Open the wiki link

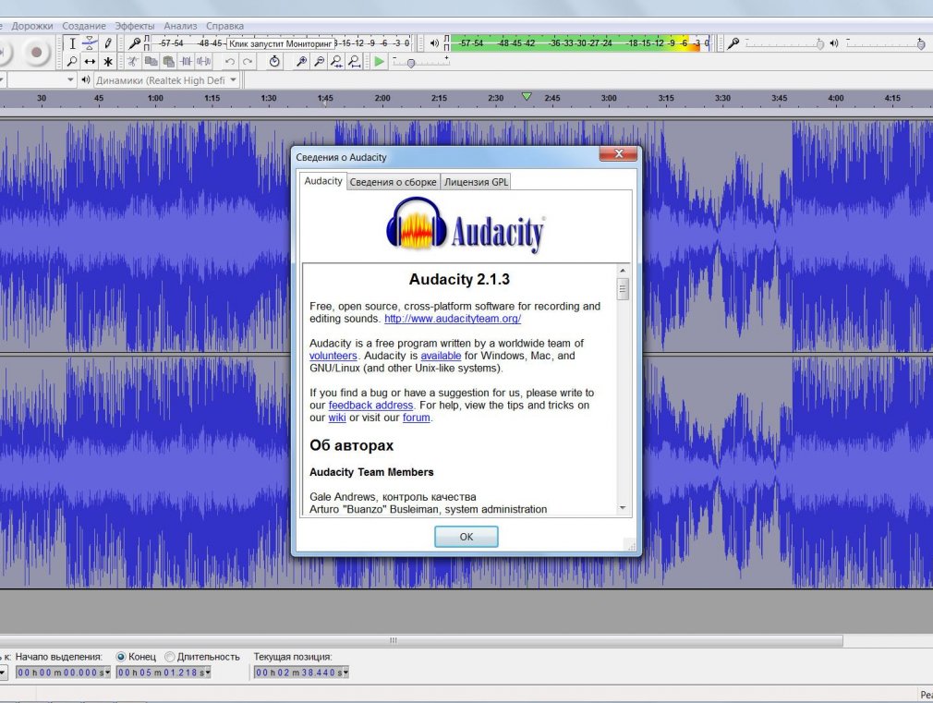pyautogui.click(x=337, y=418)
